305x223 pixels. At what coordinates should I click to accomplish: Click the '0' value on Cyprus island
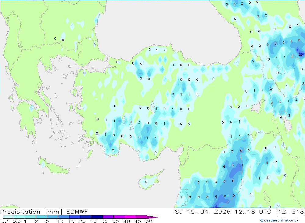tap(146, 182)
